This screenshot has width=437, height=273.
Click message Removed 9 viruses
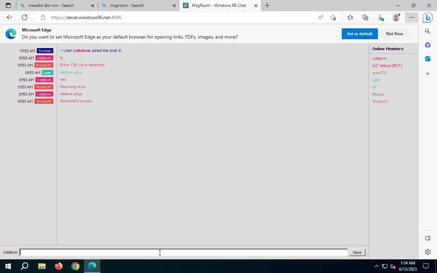76,101
